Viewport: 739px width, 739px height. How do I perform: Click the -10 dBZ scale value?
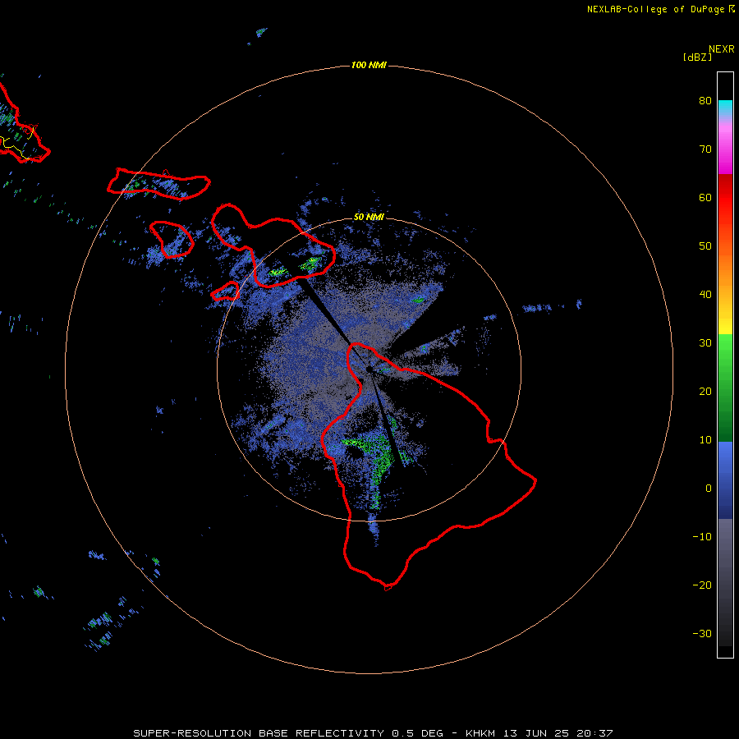[702, 537]
